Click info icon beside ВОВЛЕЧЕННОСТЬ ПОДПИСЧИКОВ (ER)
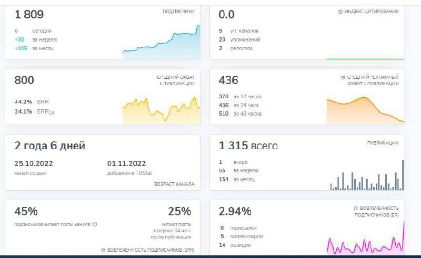Screen dimensions: 421x258 tap(356, 208)
